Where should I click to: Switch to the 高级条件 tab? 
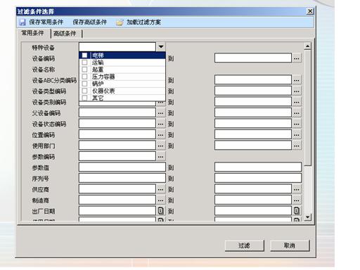pos(65,34)
